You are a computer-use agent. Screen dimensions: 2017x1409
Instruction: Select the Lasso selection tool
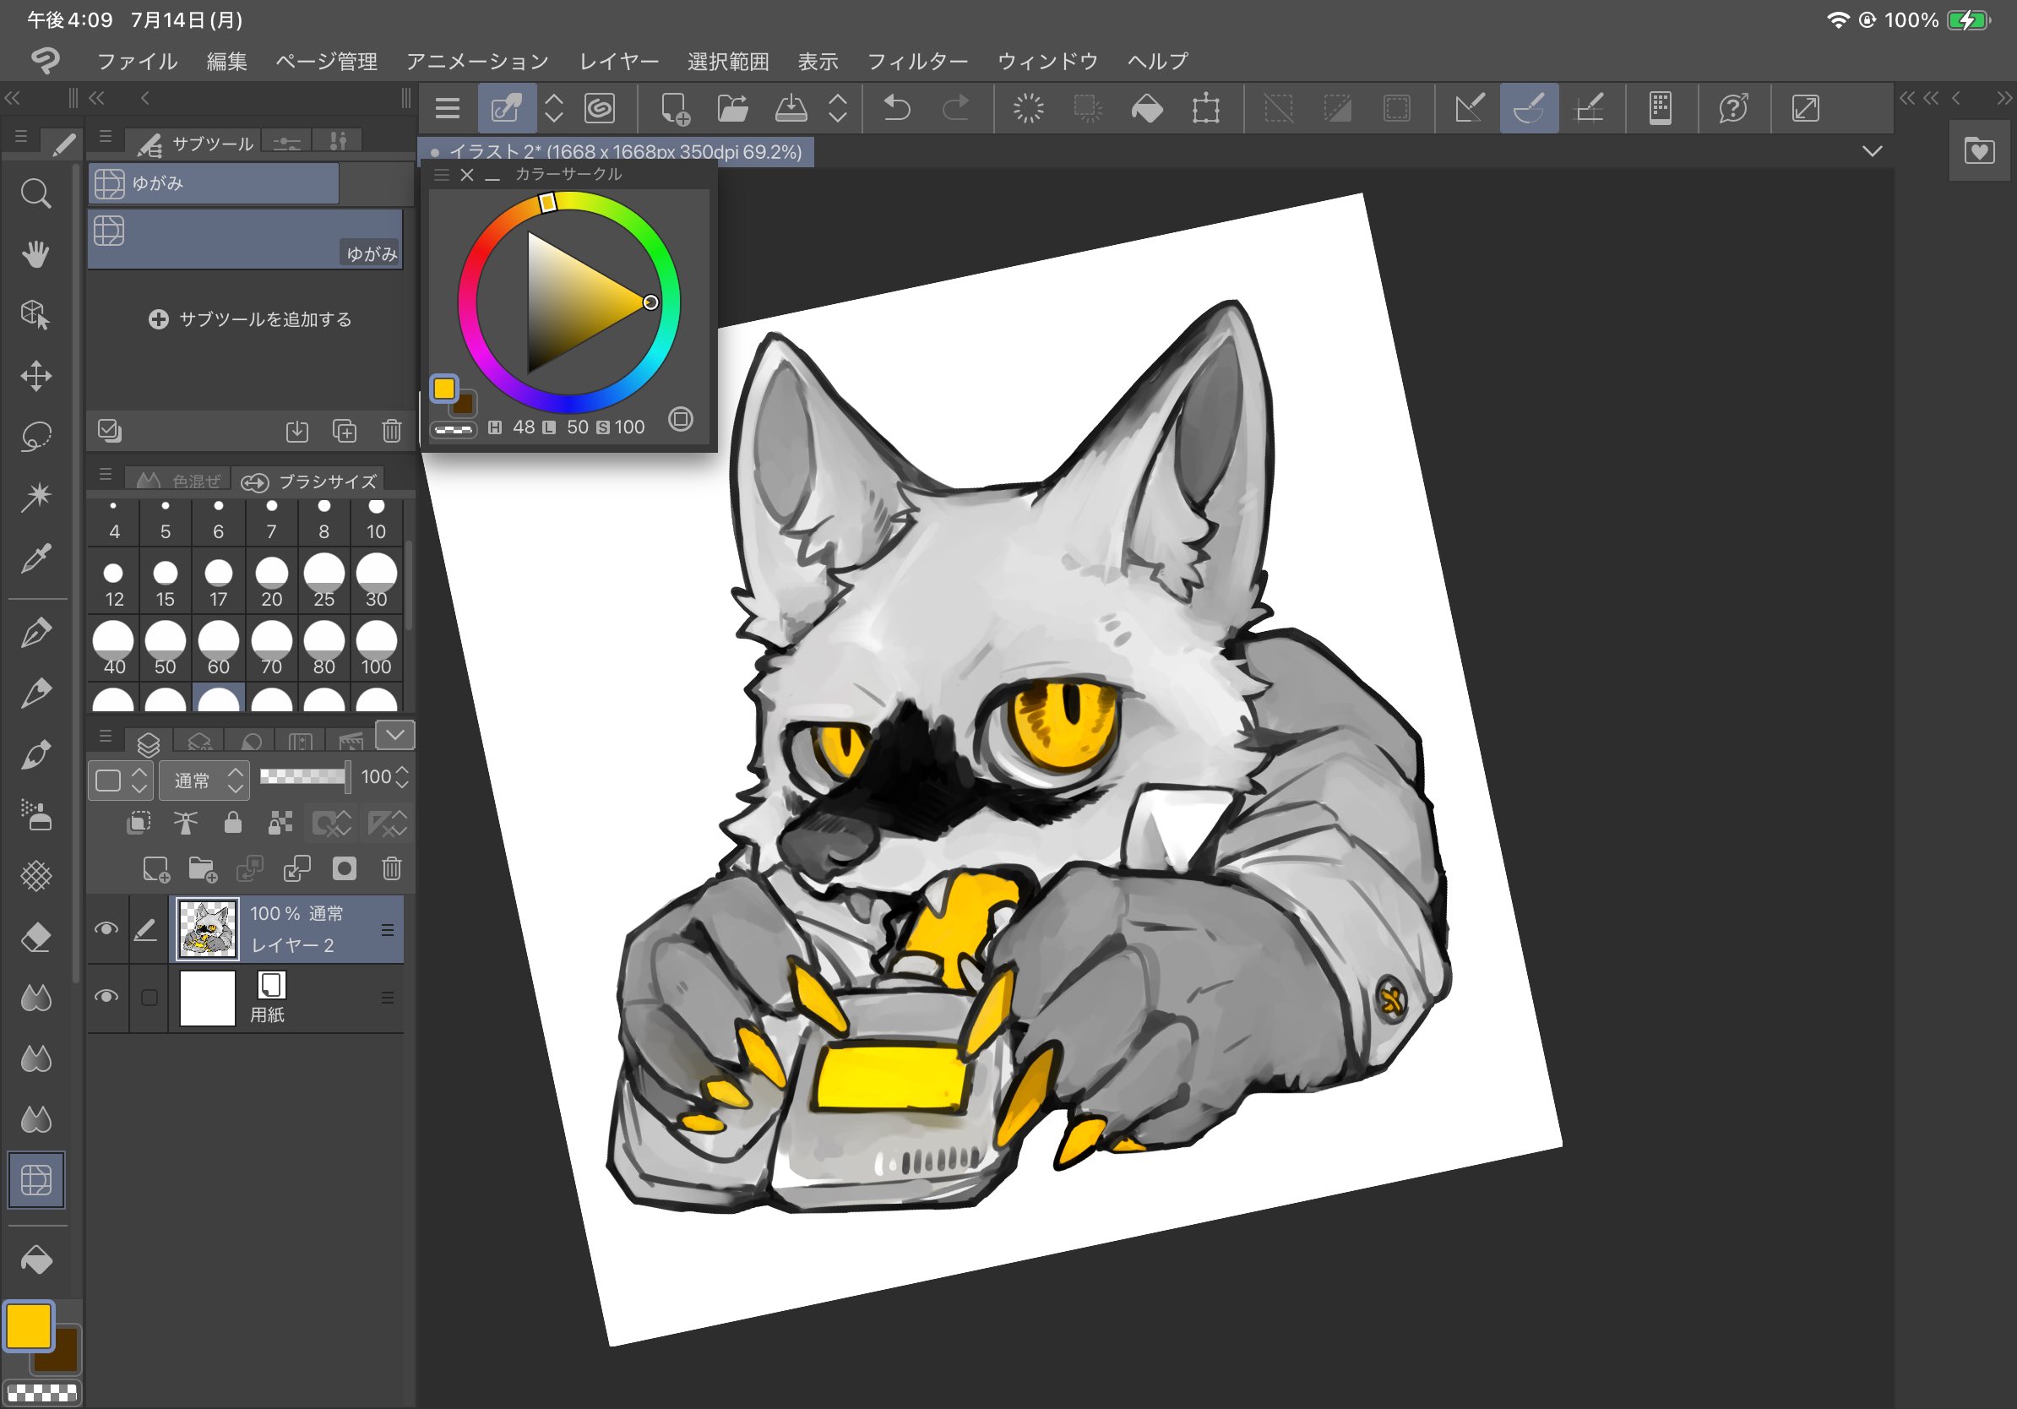tap(36, 437)
